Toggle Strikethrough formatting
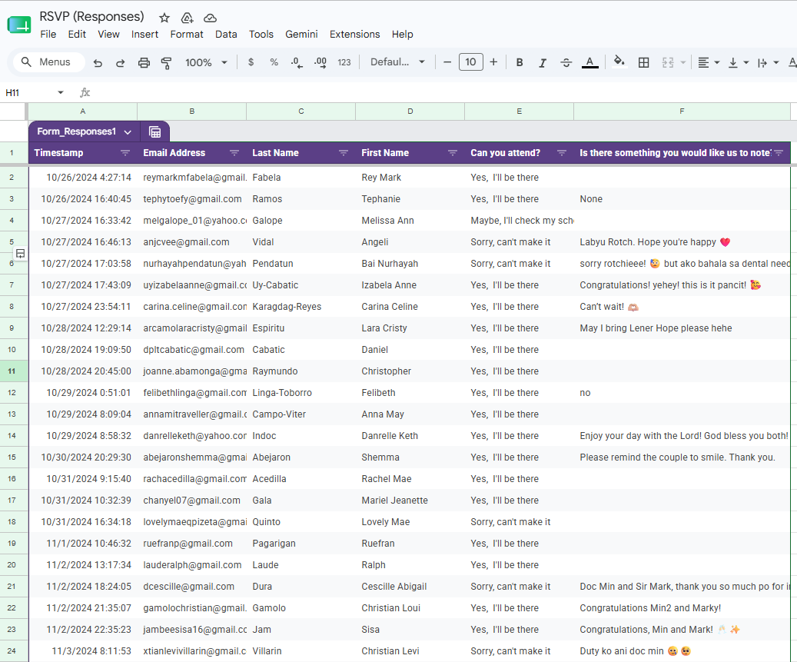This screenshot has height=662, width=797. pyautogui.click(x=566, y=62)
